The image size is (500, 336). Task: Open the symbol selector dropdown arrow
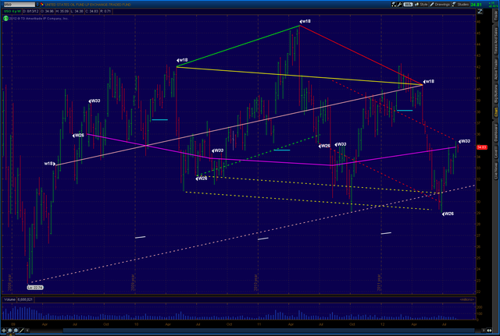tap(37, 5)
